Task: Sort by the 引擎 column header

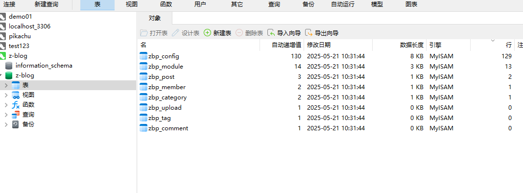Action: point(448,45)
